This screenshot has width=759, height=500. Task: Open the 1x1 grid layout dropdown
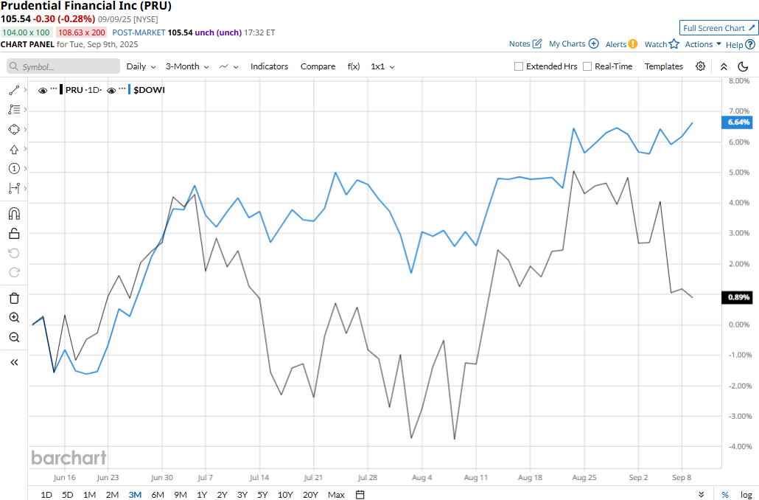[x=383, y=66]
